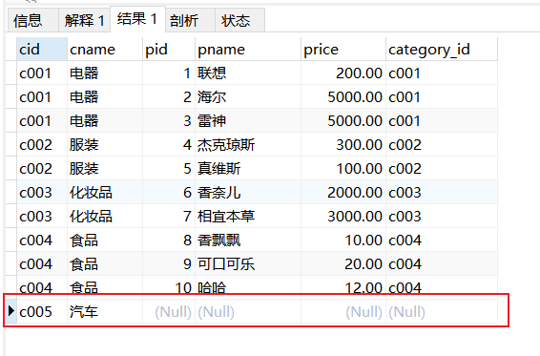Click the current-row arrow beside c005

click(11, 311)
